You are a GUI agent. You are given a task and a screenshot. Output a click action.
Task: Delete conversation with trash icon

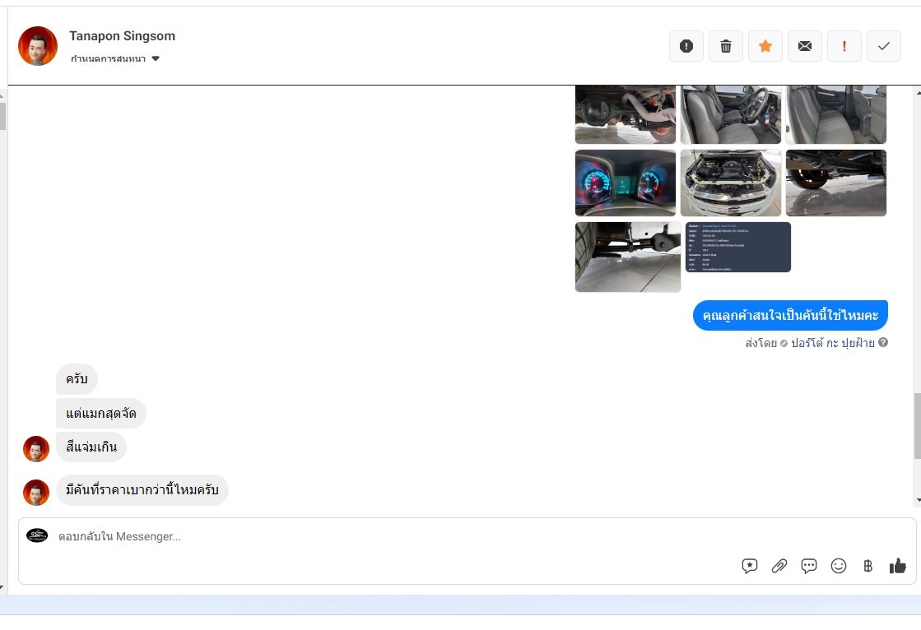click(x=726, y=46)
